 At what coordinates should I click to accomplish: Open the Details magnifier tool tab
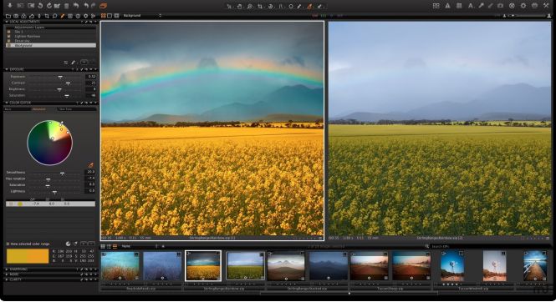(54, 16)
